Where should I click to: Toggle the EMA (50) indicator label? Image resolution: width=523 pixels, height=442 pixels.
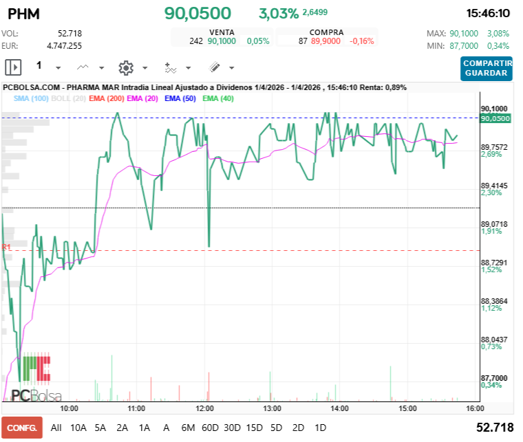click(x=180, y=98)
